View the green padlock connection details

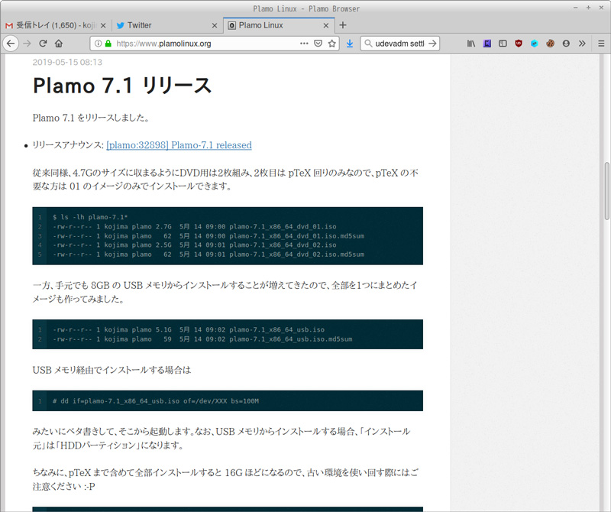[108, 44]
